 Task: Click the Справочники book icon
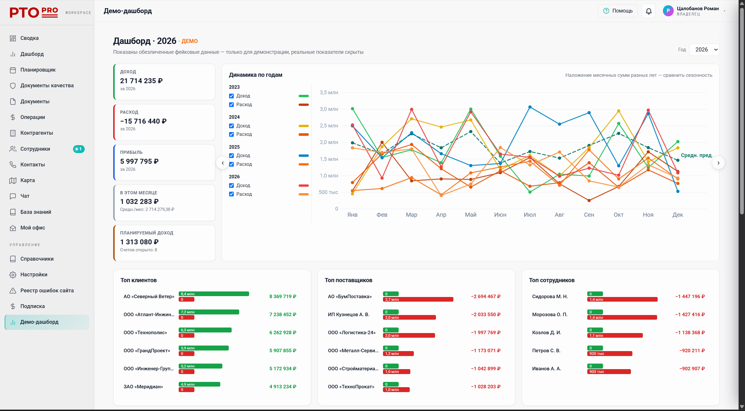coord(13,259)
